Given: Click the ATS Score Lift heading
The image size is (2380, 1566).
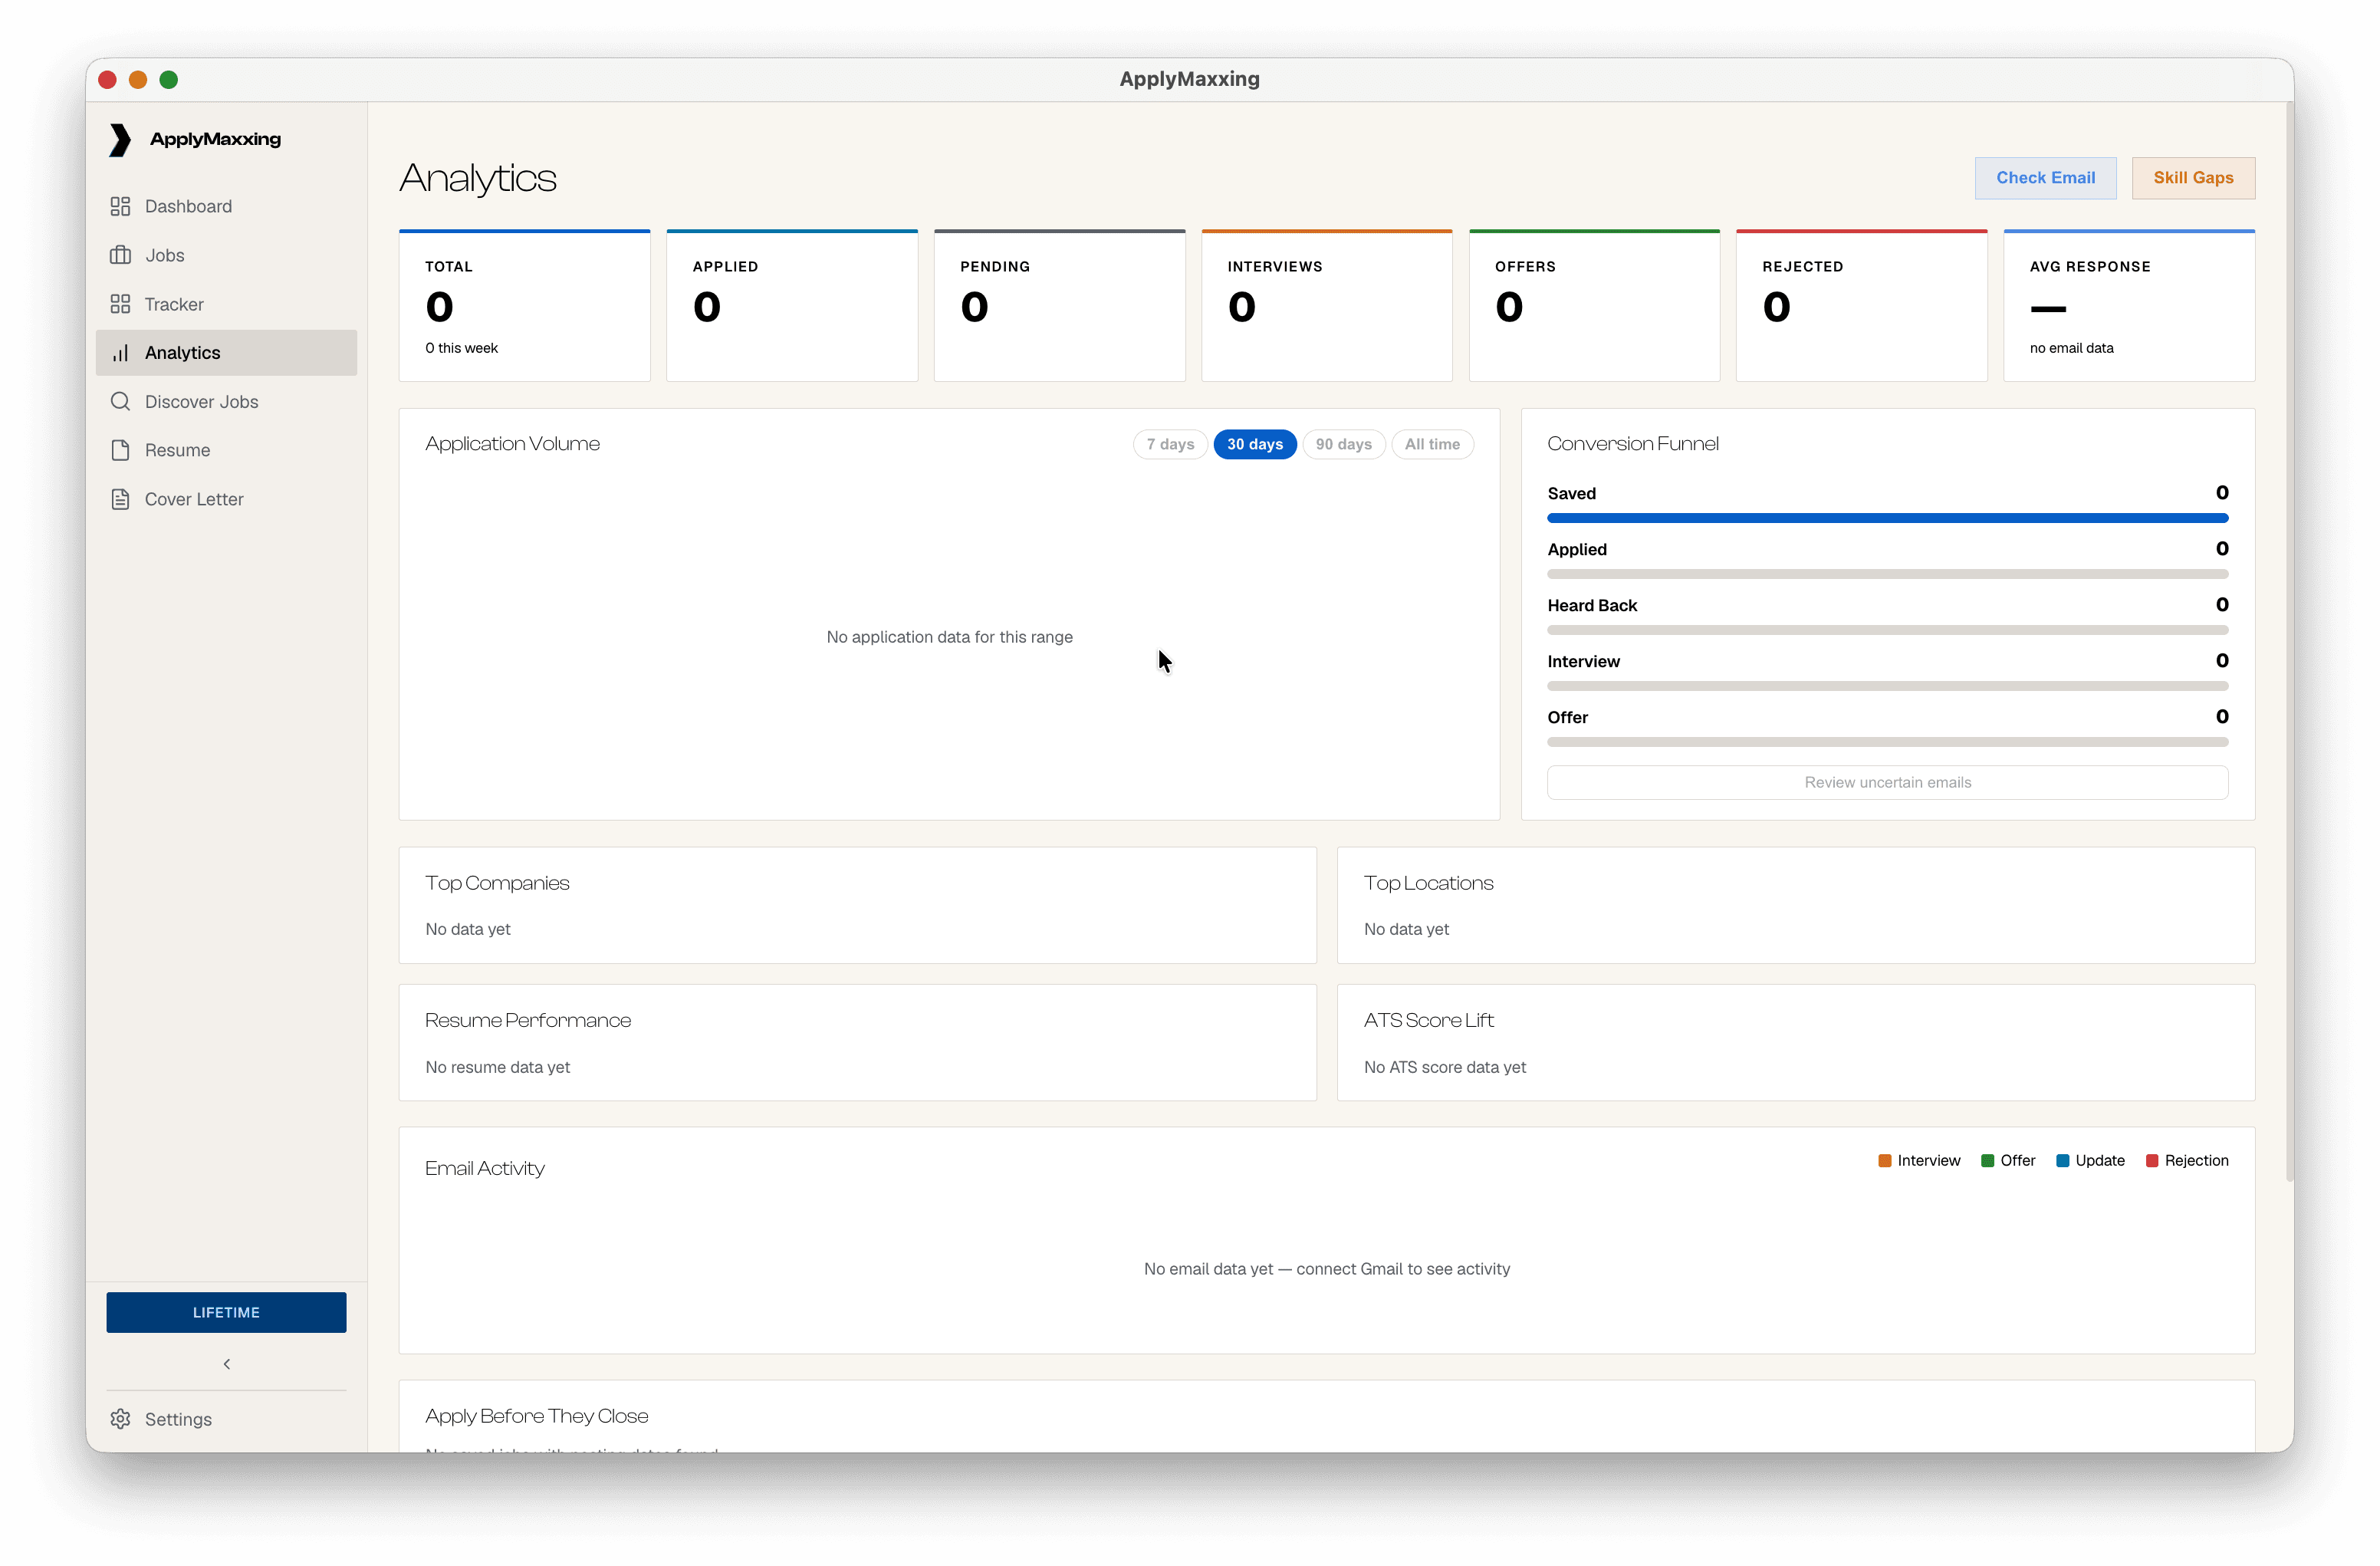Looking at the screenshot, I should [x=1428, y=1020].
